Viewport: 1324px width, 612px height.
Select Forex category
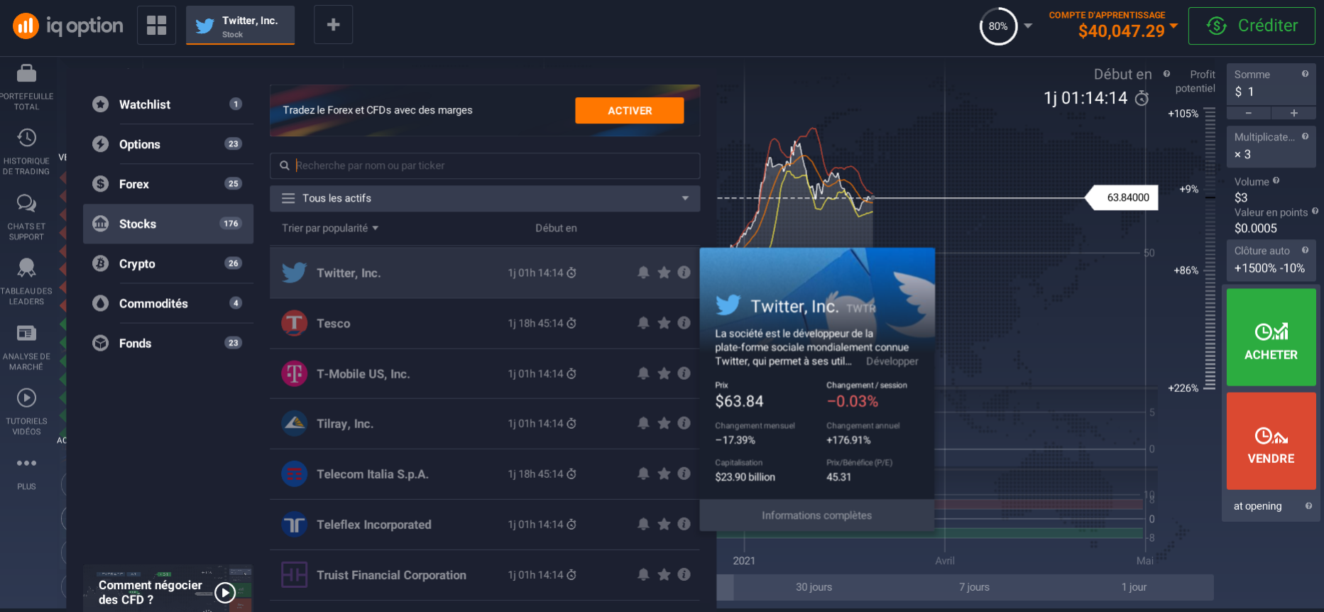click(x=168, y=184)
